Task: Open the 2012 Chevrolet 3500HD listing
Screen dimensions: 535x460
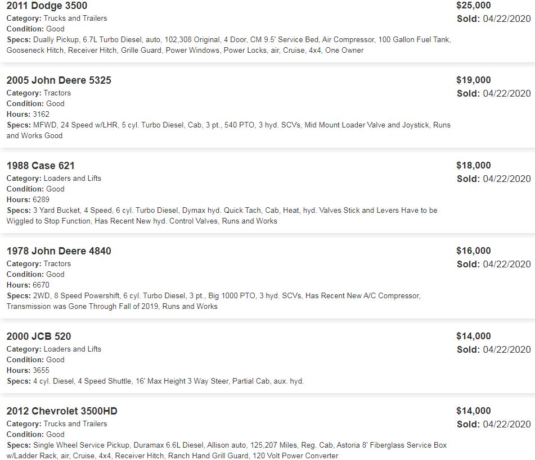Action: tap(62, 411)
